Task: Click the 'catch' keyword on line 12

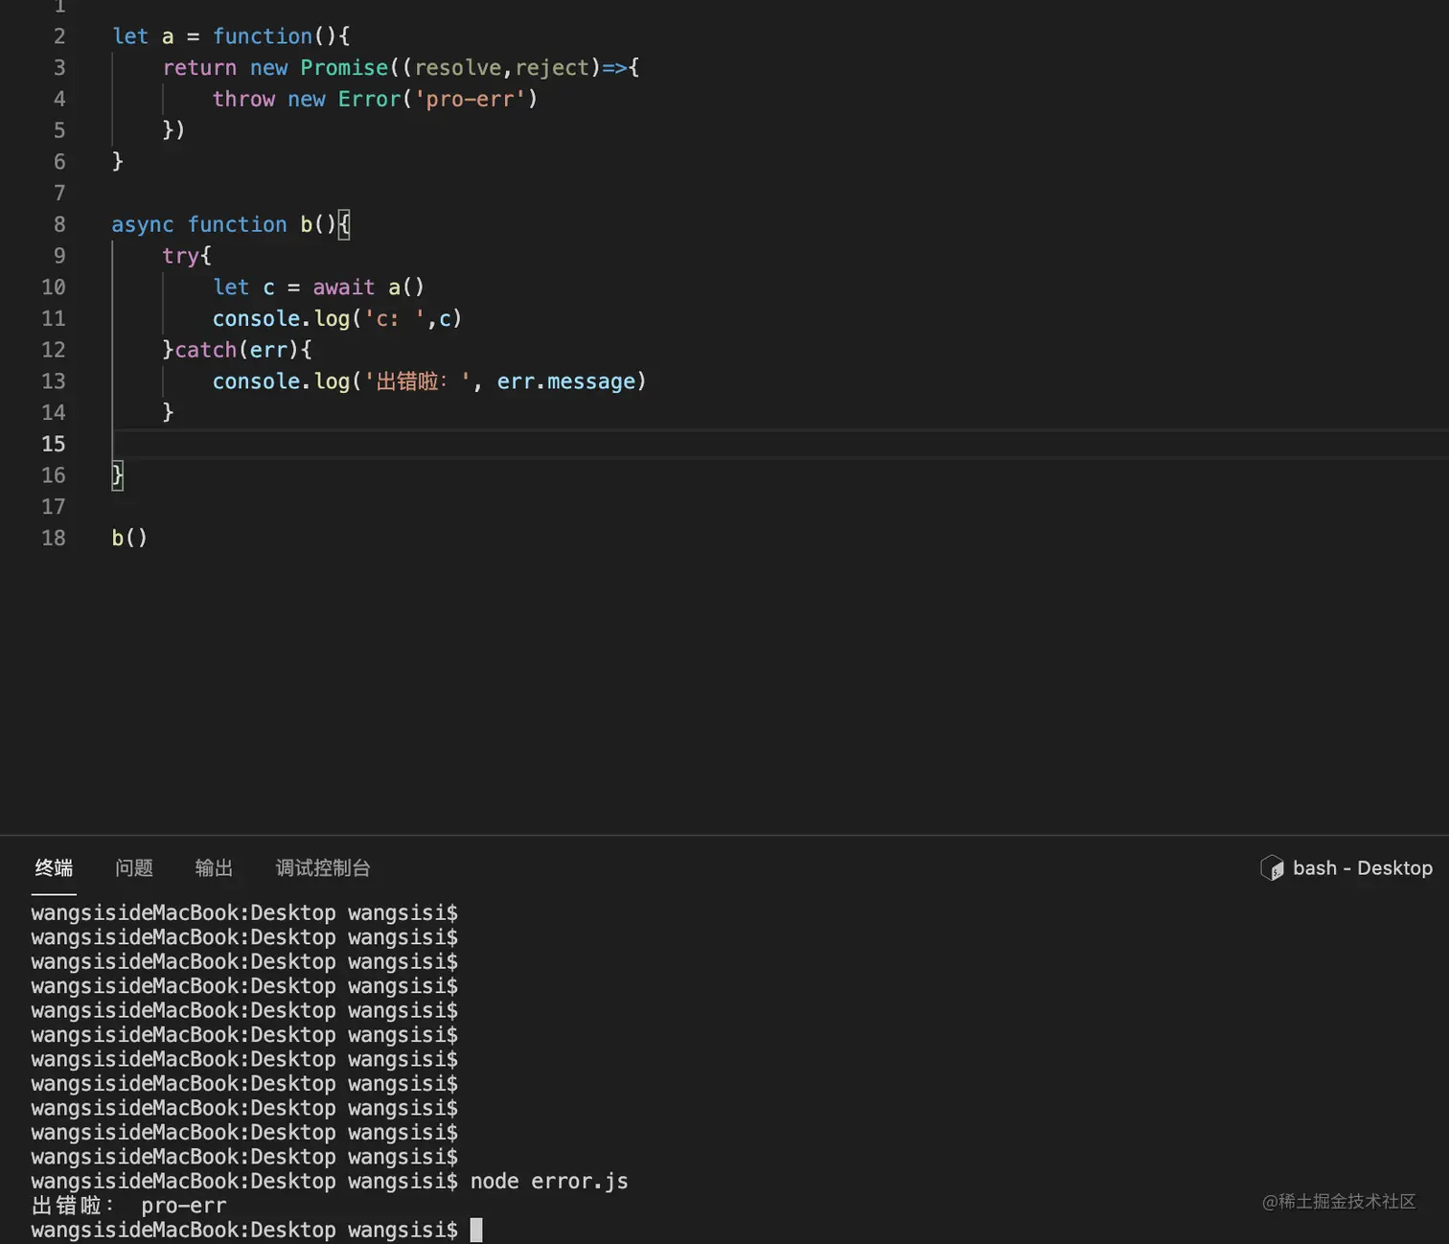Action: click(x=206, y=350)
